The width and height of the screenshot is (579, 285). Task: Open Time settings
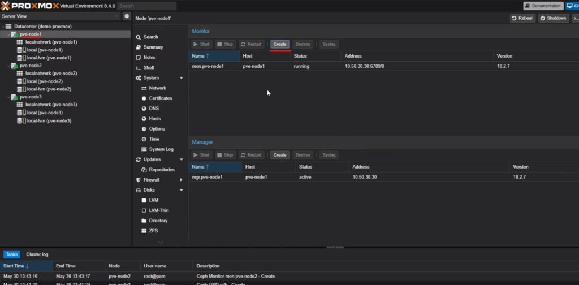[x=154, y=139]
